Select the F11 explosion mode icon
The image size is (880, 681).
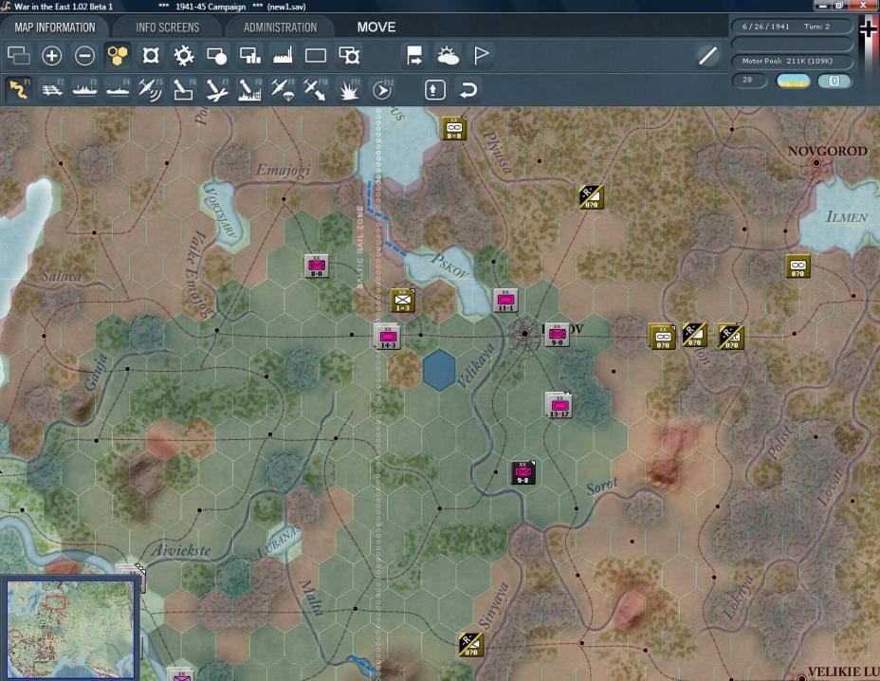click(349, 90)
